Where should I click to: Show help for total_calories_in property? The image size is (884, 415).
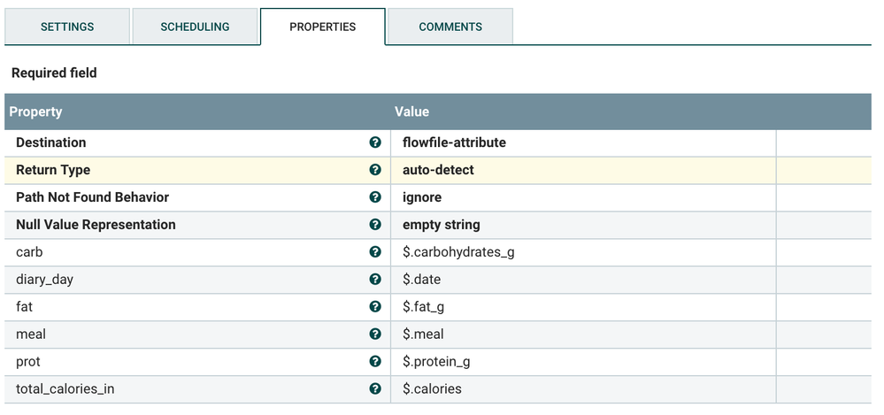[375, 389]
